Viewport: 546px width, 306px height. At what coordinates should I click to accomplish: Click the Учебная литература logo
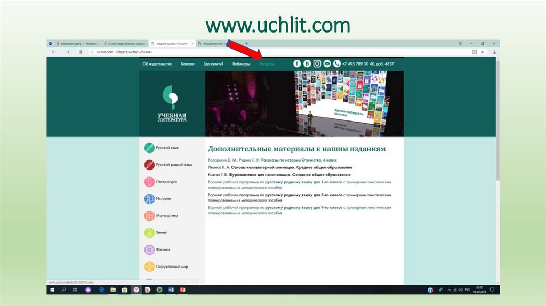point(172,104)
